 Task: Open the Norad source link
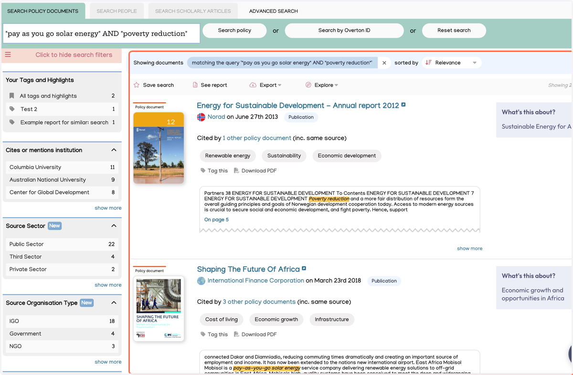[x=216, y=117]
